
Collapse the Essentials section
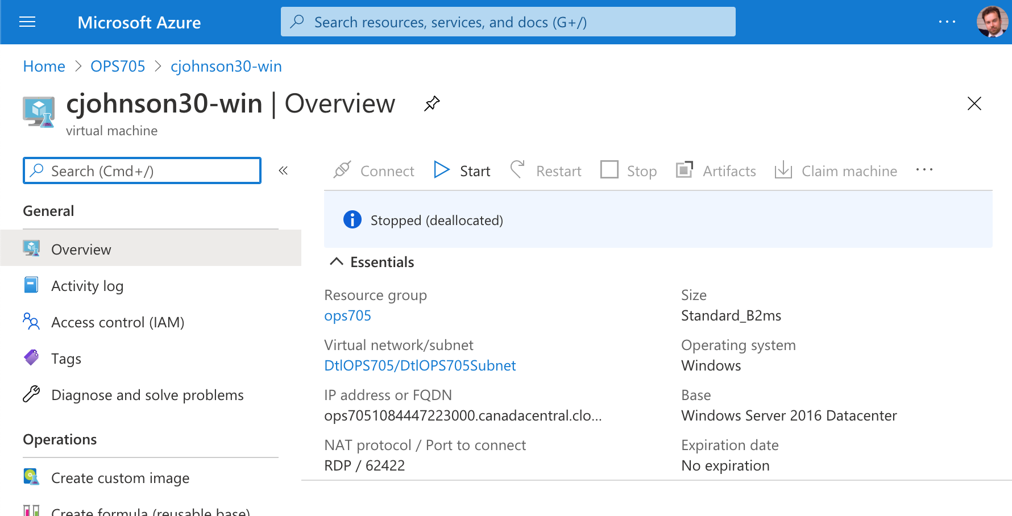point(336,261)
